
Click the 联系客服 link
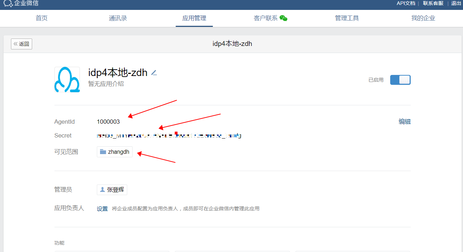433,3
